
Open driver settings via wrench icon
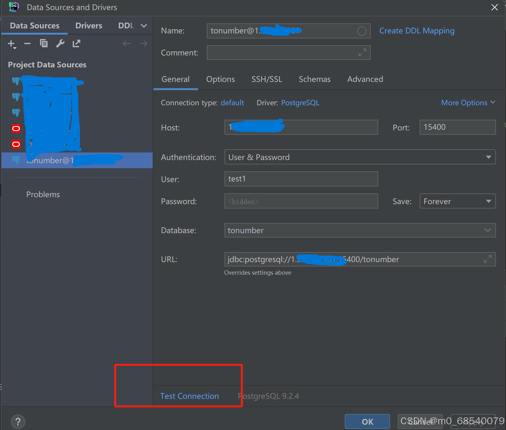pyautogui.click(x=60, y=43)
